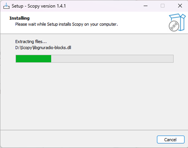
Task: Click the installer box and disc icon
Action: (x=177, y=23)
